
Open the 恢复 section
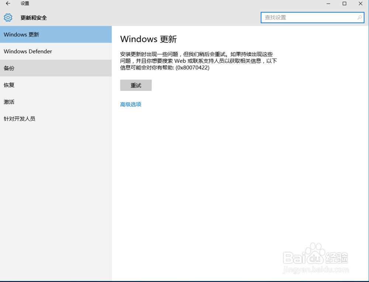56,85
